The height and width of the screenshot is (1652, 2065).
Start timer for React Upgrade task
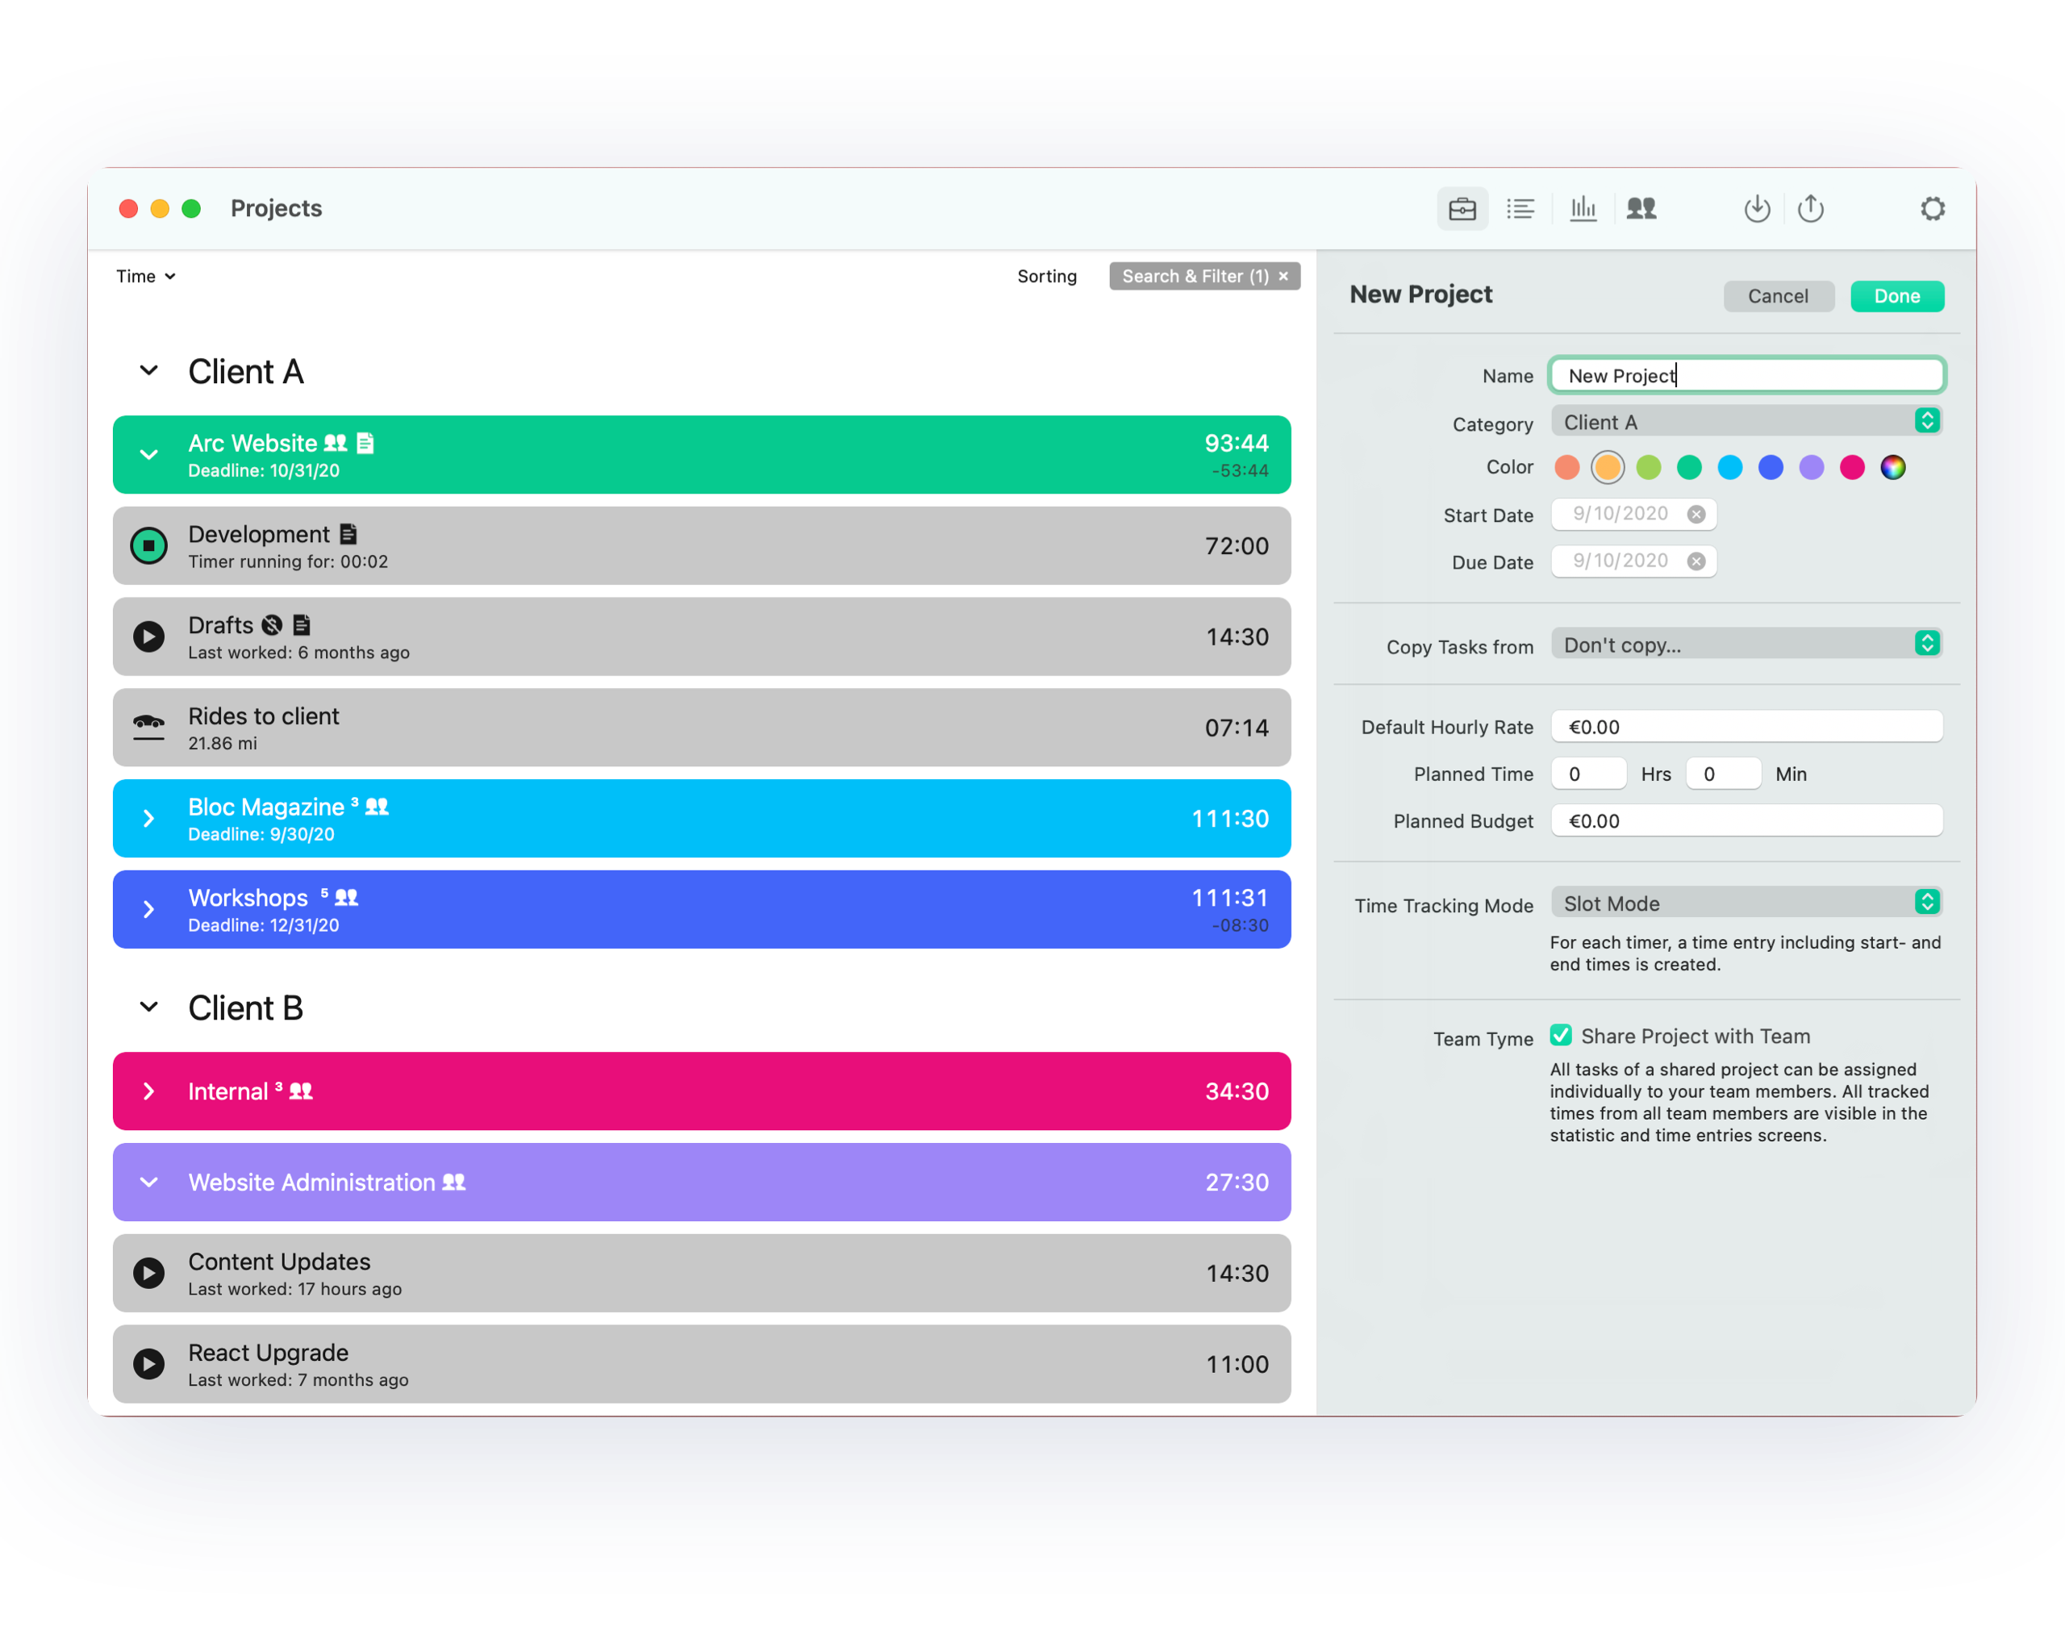[148, 1364]
